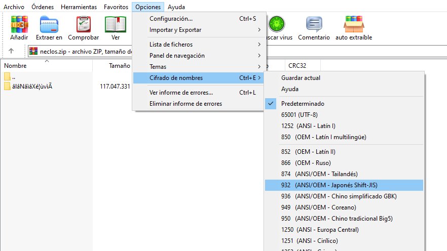Open the Favoritos menu
This screenshot has height=251, width=447.
116,7
